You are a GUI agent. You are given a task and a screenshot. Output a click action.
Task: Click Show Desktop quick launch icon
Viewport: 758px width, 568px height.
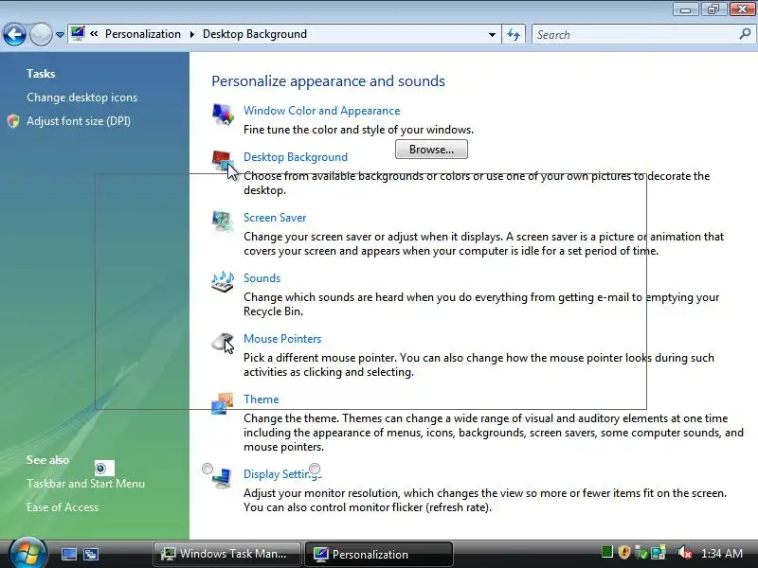(68, 554)
